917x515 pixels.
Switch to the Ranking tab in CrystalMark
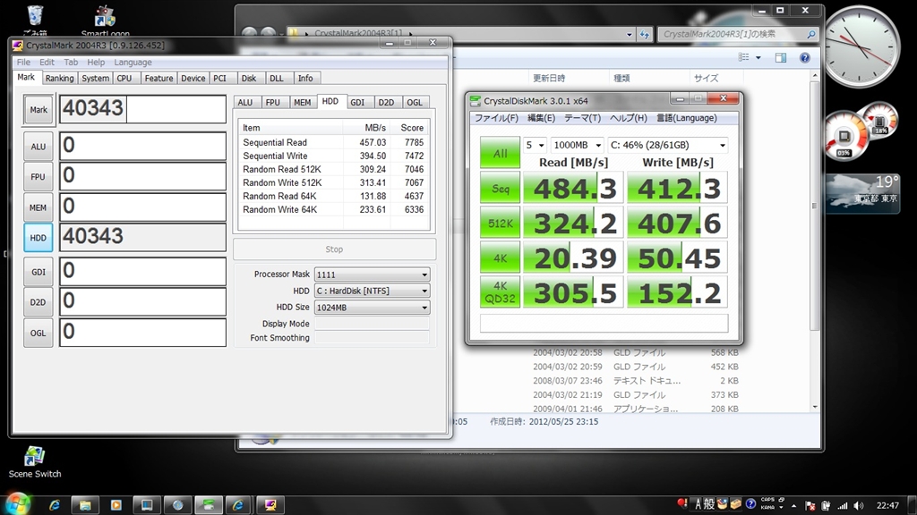[x=59, y=78]
